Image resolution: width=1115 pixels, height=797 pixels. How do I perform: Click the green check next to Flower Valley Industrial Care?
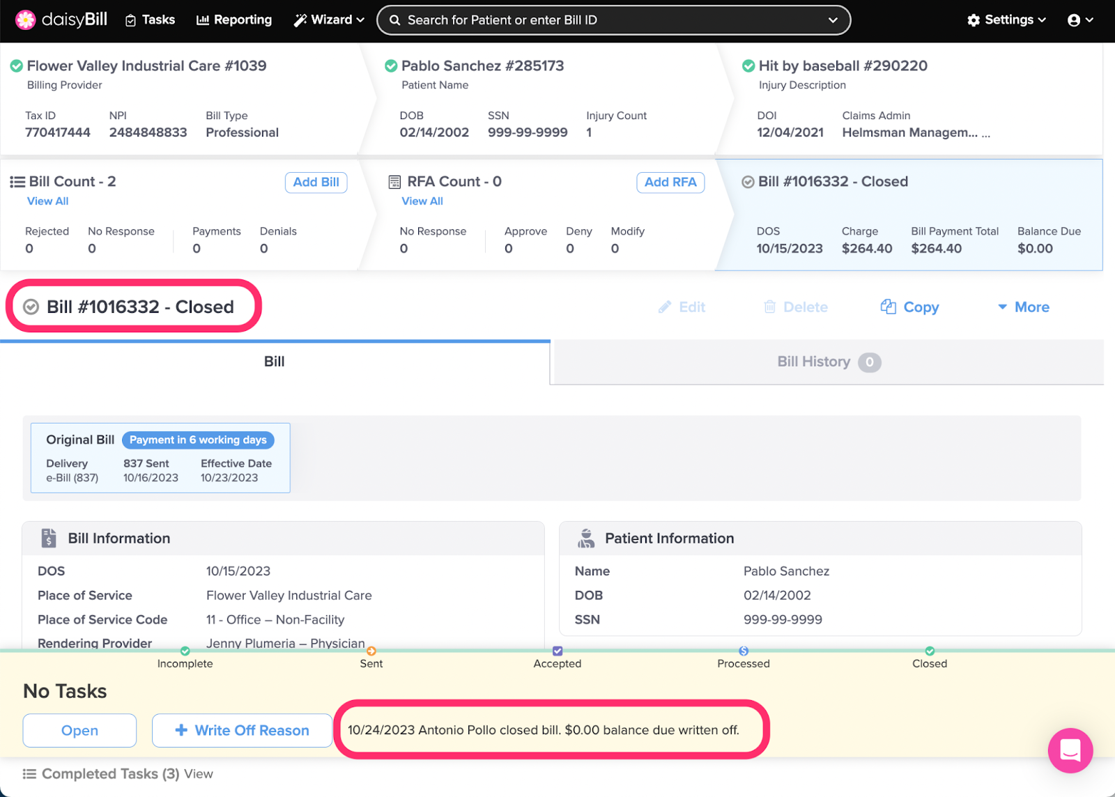pyautogui.click(x=16, y=66)
